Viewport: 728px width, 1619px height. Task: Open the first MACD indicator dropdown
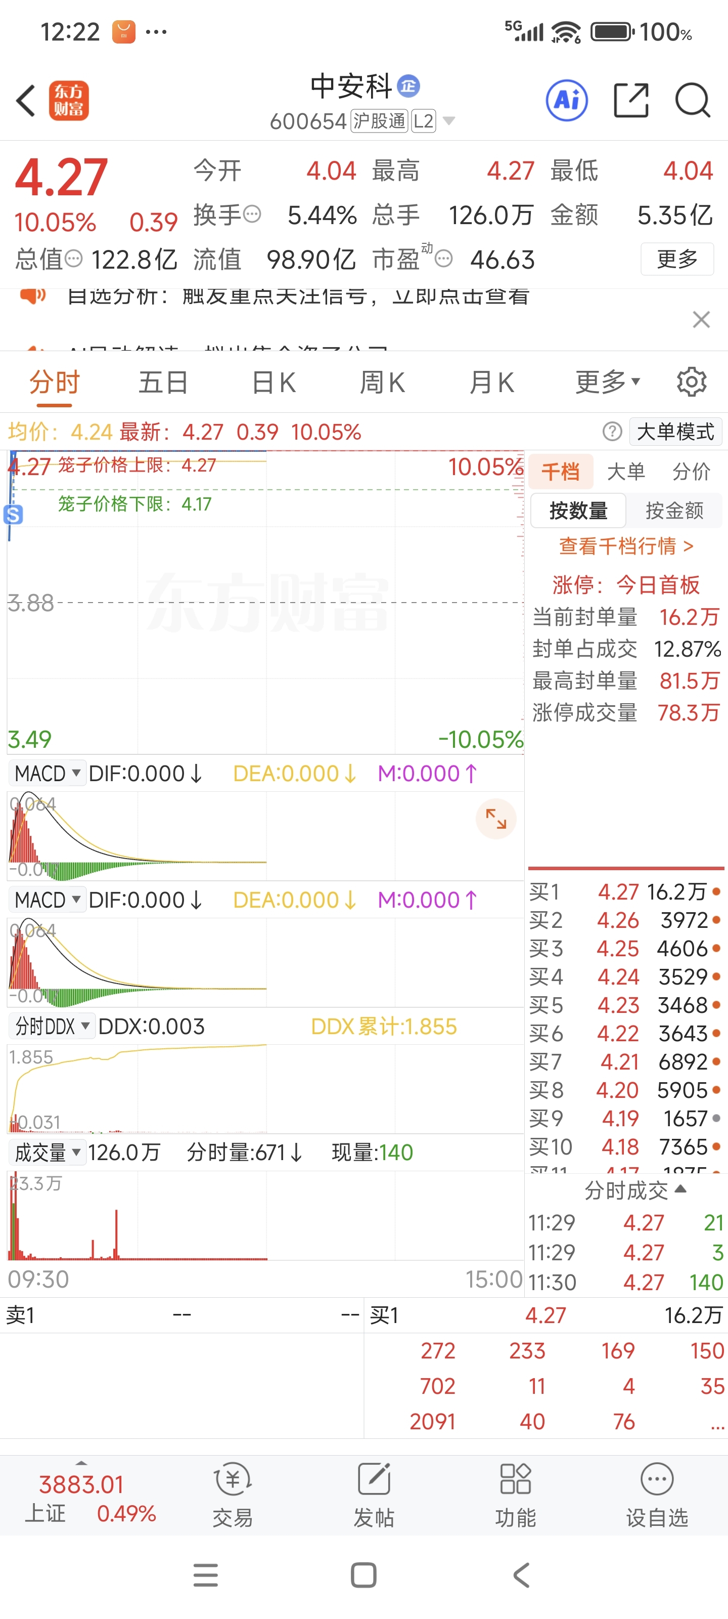tap(48, 773)
